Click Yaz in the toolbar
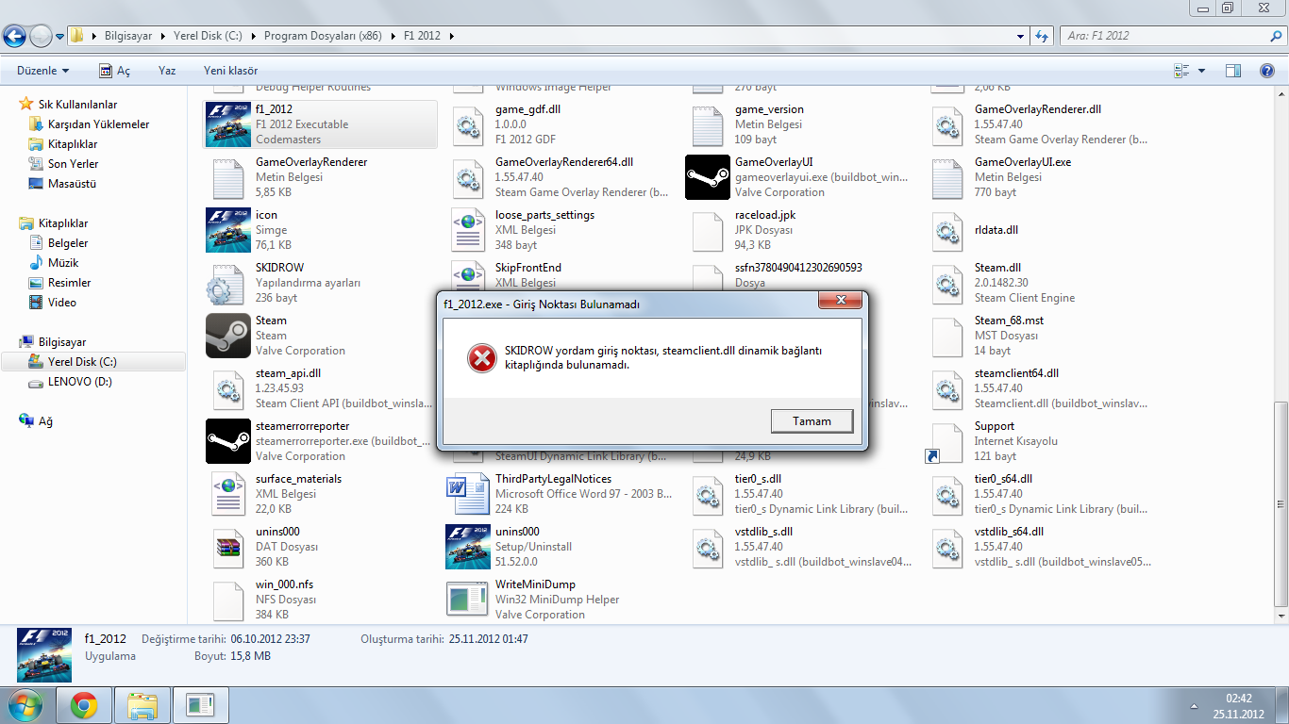This screenshot has height=724, width=1289. (x=167, y=71)
